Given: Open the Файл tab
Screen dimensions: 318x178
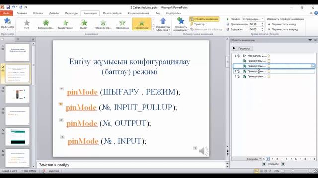Looking at the screenshot, I should point(6,13).
